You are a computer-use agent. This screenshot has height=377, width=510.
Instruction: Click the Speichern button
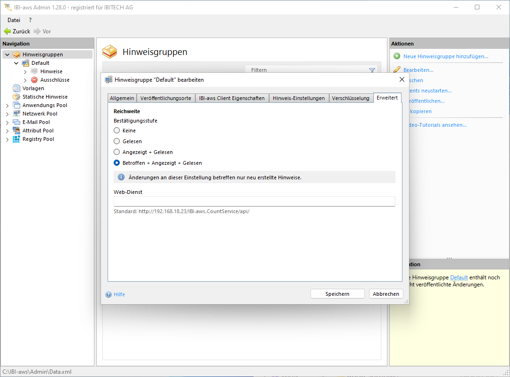tap(337, 294)
